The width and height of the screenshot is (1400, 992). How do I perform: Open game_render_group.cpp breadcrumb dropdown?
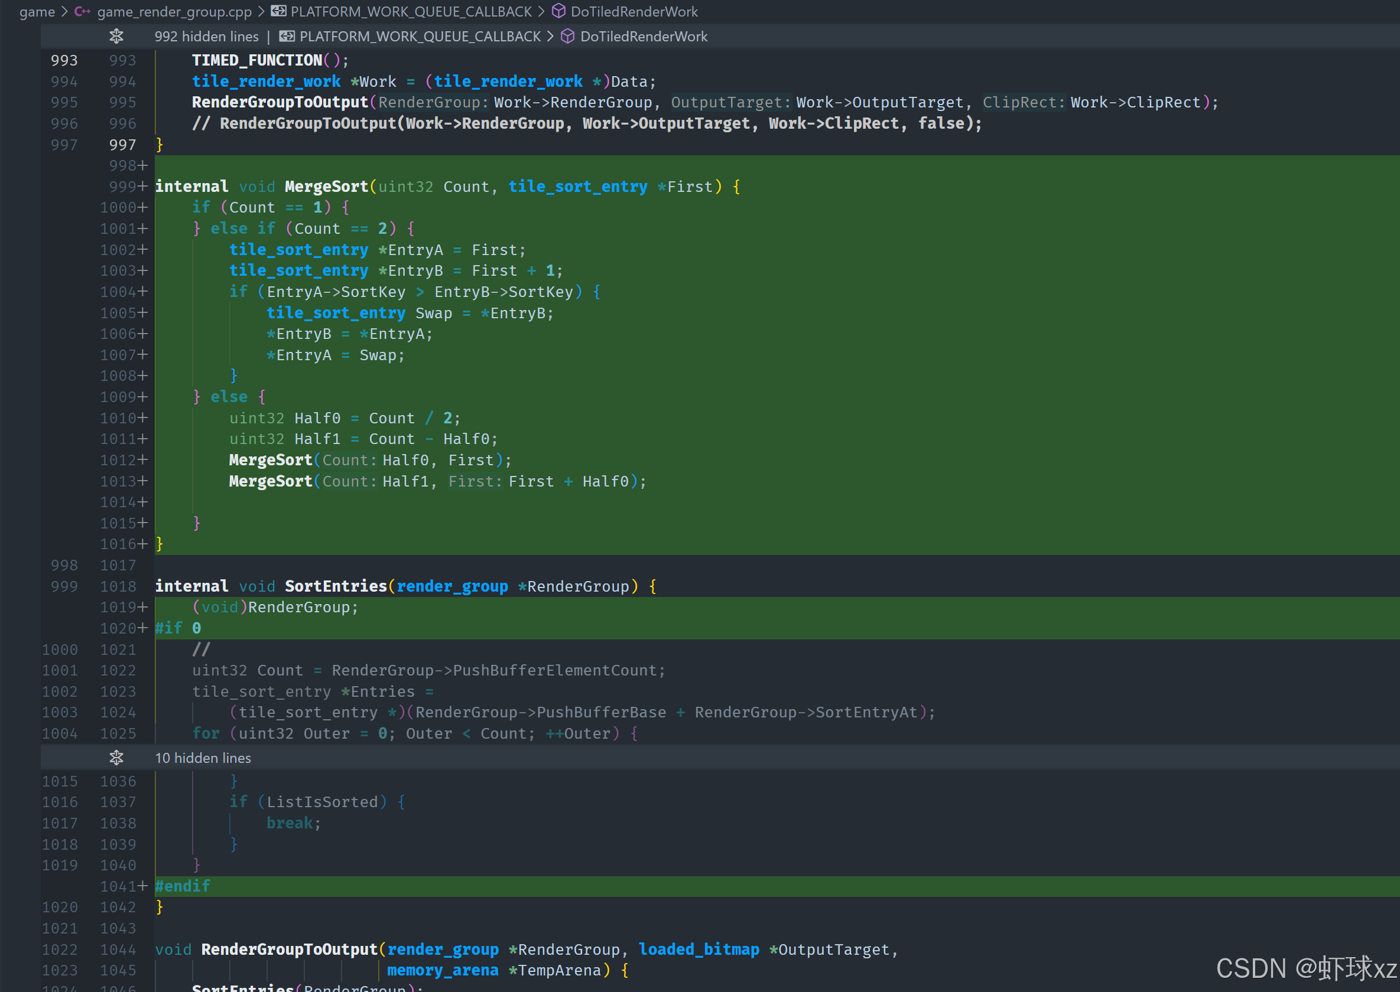tap(174, 12)
